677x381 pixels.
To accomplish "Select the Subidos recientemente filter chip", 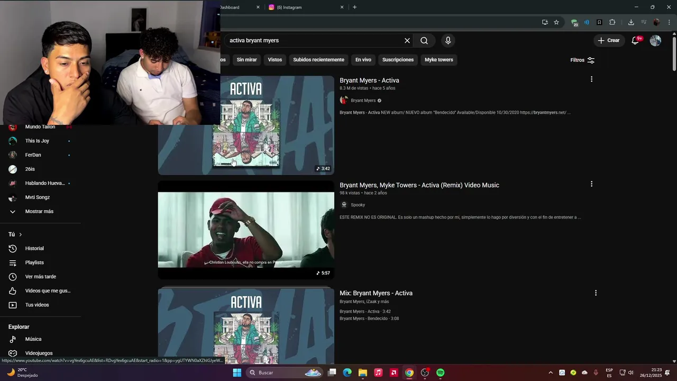I will pyautogui.click(x=318, y=60).
